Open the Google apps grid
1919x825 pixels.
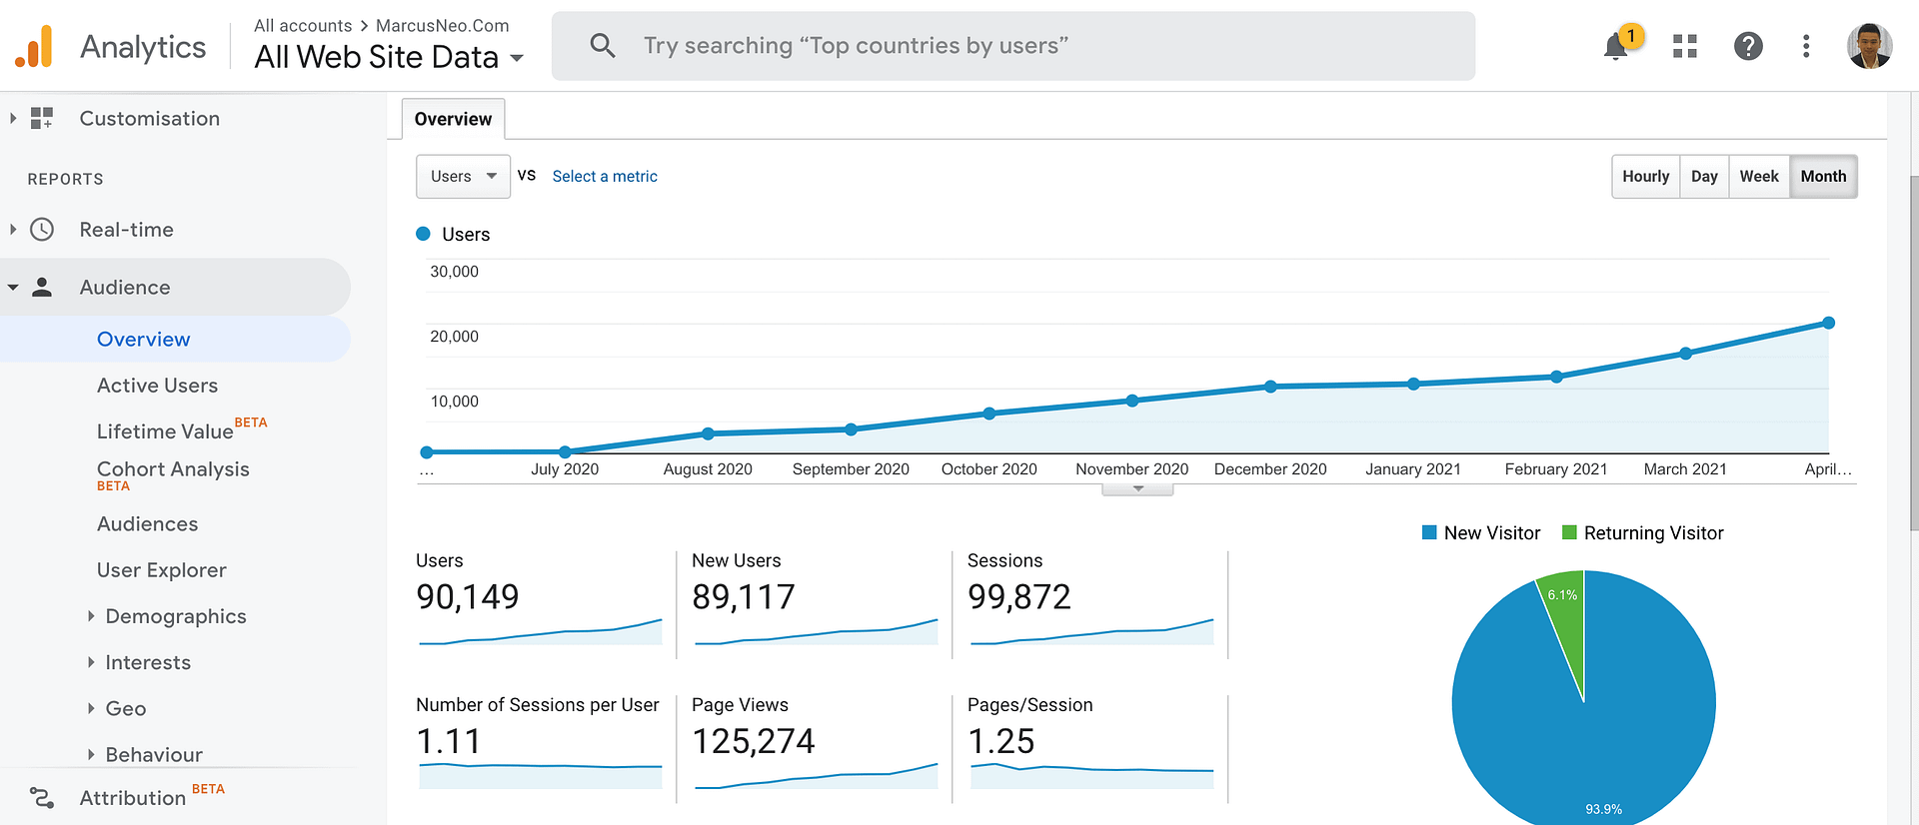[1685, 46]
